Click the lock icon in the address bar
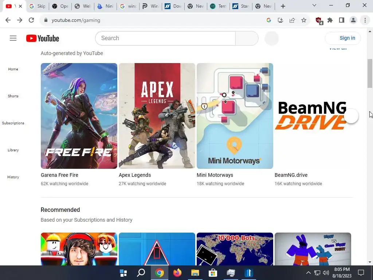The width and height of the screenshot is (373, 280). [x=46, y=20]
